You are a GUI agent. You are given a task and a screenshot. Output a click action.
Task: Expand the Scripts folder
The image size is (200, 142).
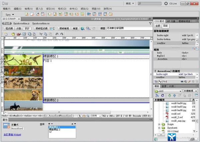tap(159, 124)
